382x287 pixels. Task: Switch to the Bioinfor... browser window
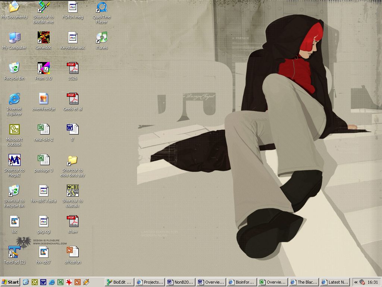click(242, 282)
